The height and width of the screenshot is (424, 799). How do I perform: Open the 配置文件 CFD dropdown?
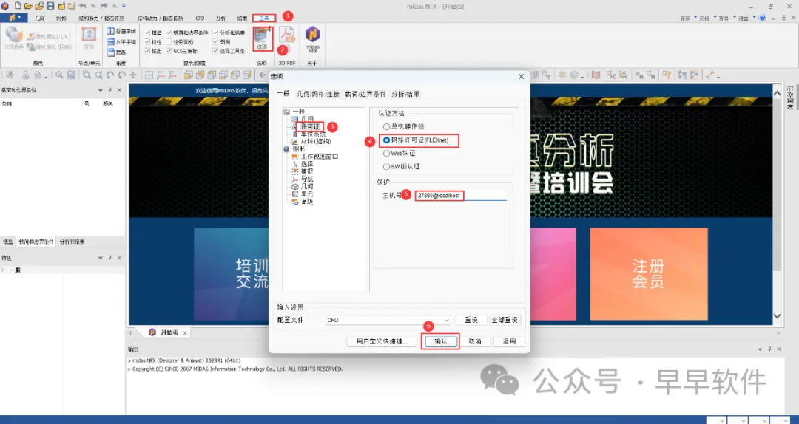tap(388, 320)
